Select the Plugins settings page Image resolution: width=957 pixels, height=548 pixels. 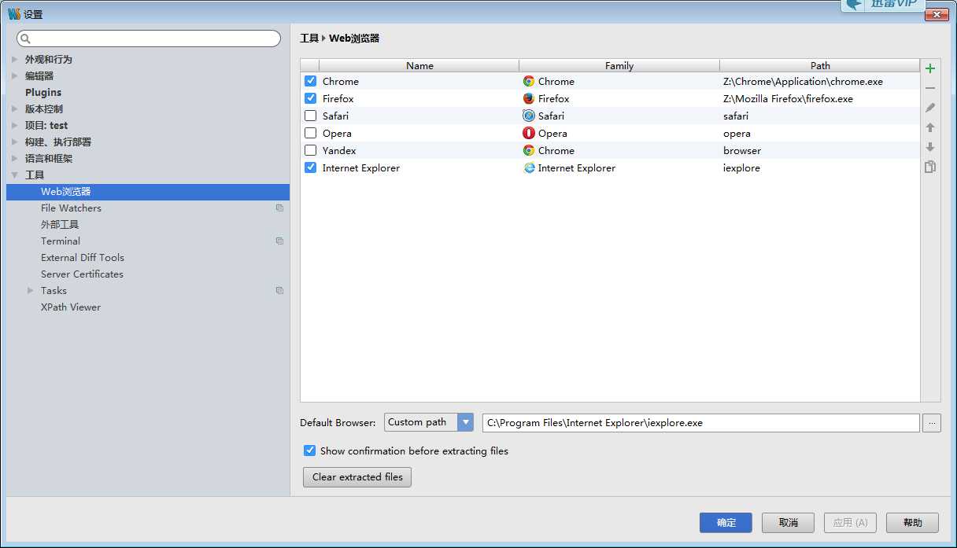tap(43, 92)
